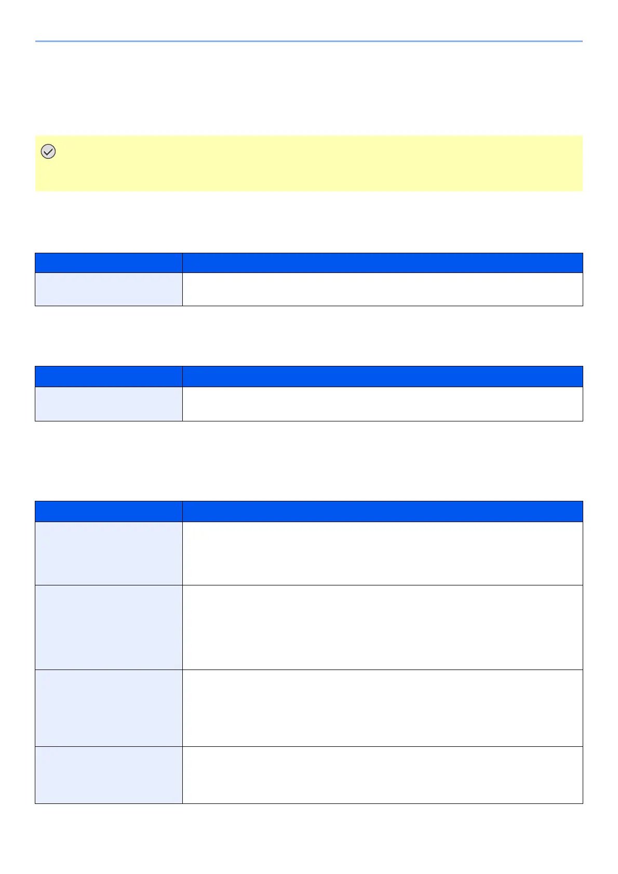Click the third table's last-row white cell

382,775
